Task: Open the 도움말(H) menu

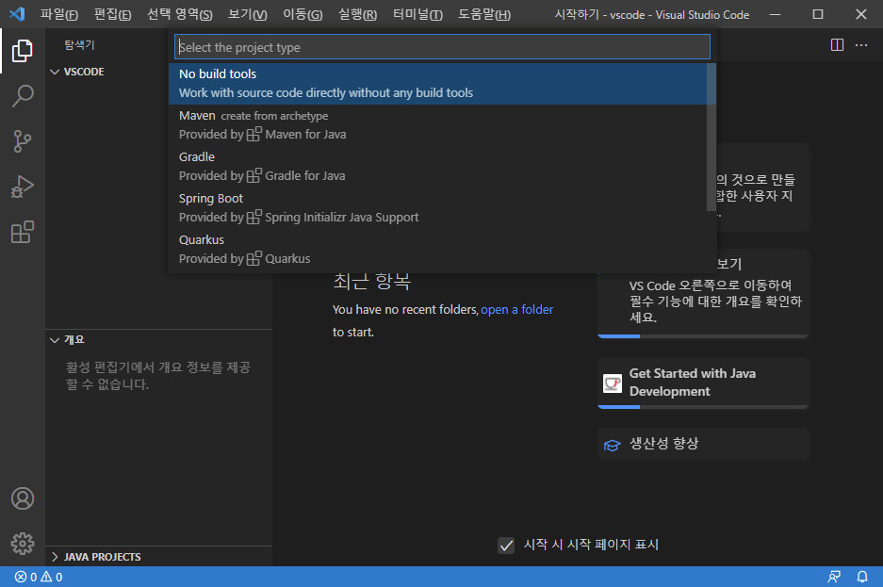Action: (484, 14)
